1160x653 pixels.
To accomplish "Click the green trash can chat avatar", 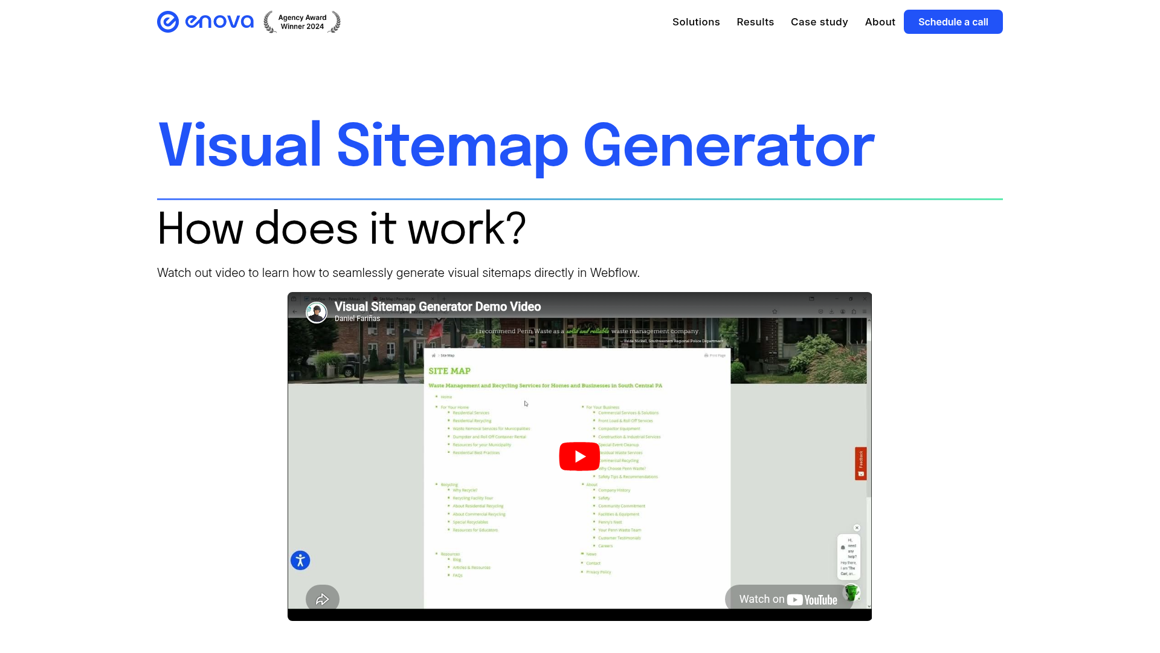I will [x=852, y=592].
